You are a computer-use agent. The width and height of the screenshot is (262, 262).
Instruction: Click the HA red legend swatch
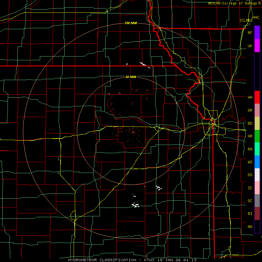tap(257, 97)
